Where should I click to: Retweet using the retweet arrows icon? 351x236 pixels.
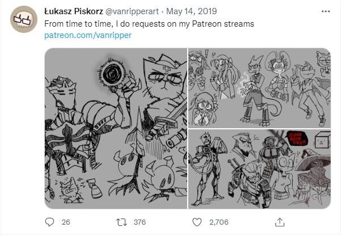(x=120, y=222)
